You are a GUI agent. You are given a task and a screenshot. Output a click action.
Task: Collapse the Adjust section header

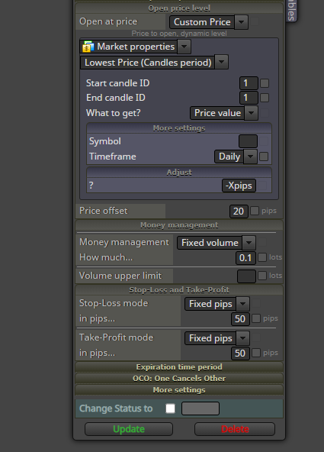(179, 173)
